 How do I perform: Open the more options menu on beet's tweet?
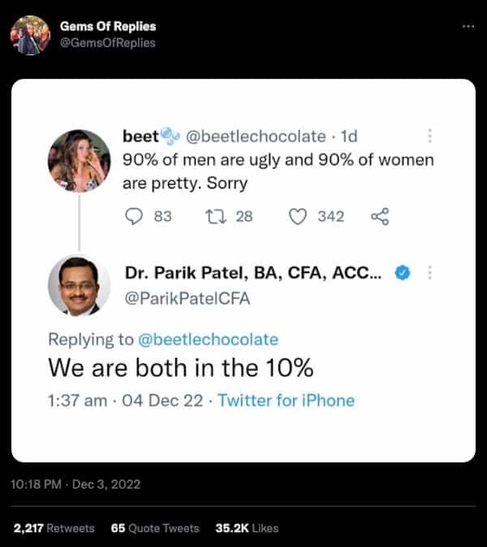coord(429,137)
